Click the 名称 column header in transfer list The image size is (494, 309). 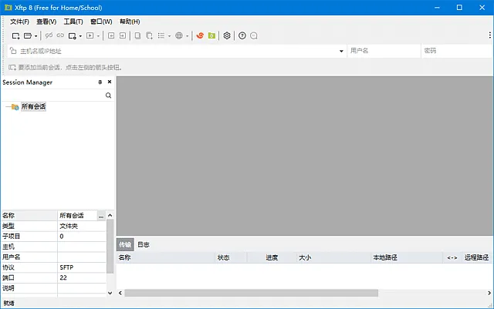click(166, 257)
